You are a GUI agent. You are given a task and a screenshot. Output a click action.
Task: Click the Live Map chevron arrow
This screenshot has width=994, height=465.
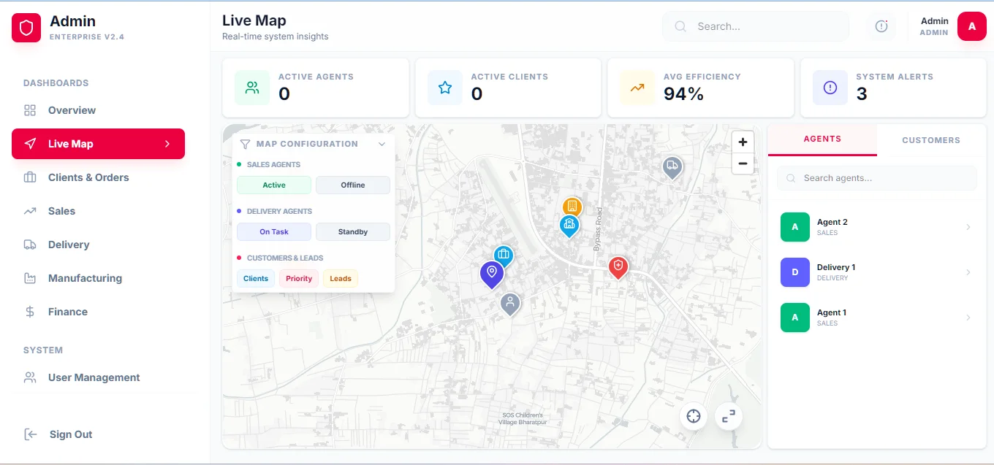[167, 144]
